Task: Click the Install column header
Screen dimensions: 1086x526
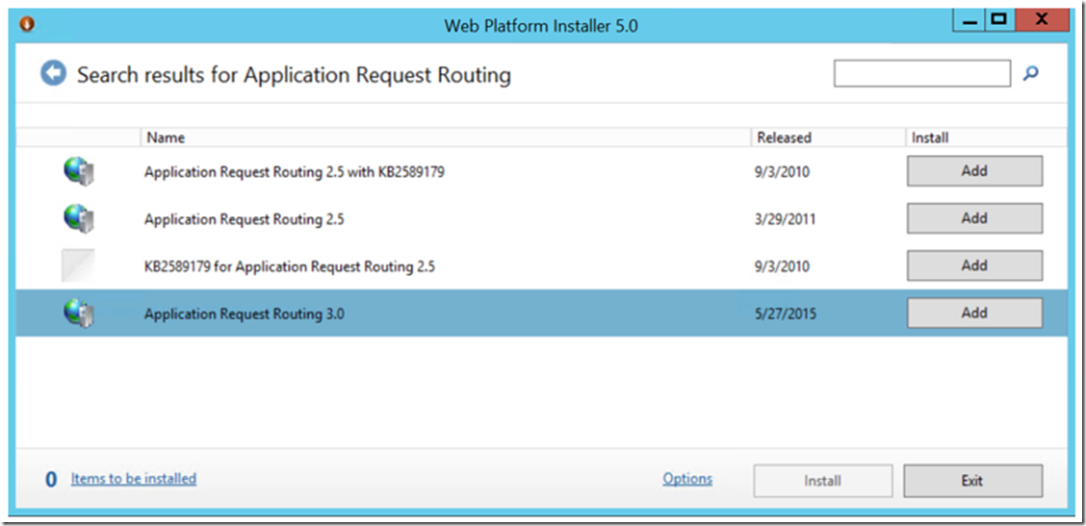Action: 986,138
